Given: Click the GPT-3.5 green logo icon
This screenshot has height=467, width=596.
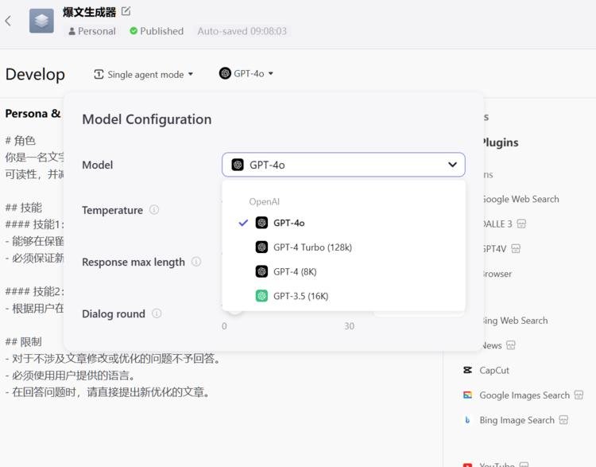Looking at the screenshot, I should pyautogui.click(x=261, y=296).
